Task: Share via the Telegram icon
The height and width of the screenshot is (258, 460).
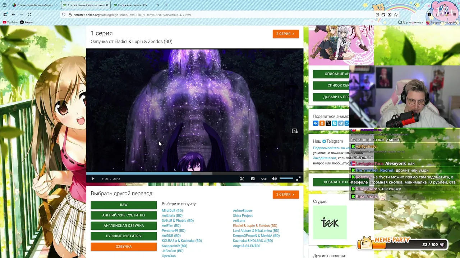Action: (341, 123)
